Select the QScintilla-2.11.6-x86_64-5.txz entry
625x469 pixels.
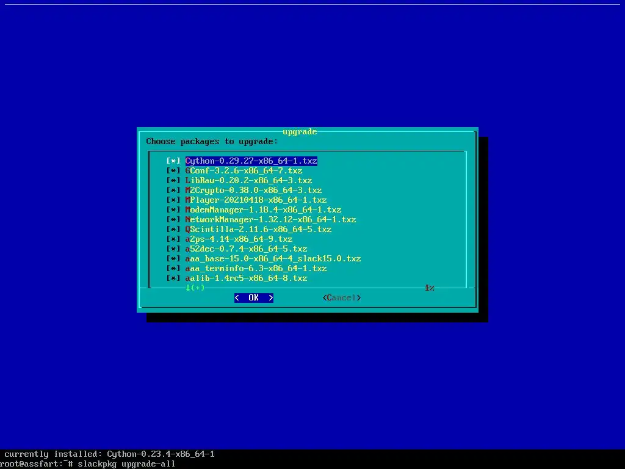click(x=258, y=230)
